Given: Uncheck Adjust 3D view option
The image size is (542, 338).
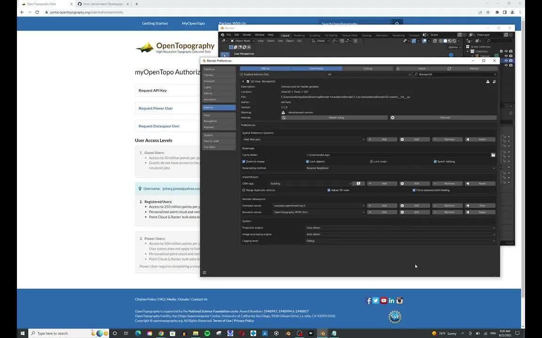Looking at the screenshot, I should coord(329,191).
